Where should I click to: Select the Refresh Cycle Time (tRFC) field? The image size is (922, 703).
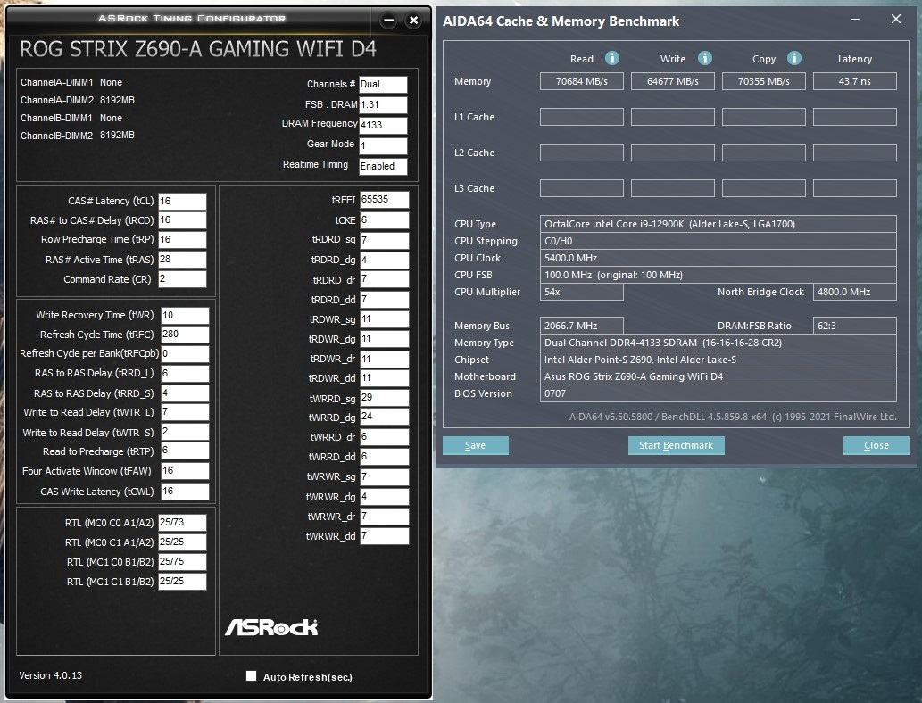pos(185,335)
